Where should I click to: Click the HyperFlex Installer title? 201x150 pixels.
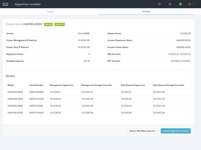coord(28,4)
